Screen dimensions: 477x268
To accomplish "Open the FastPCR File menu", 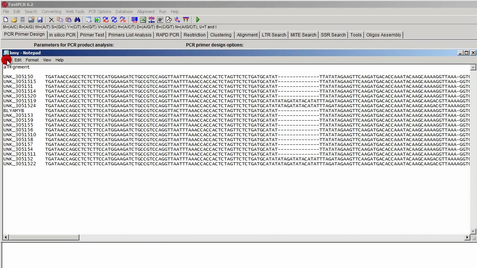I will click(6, 12).
